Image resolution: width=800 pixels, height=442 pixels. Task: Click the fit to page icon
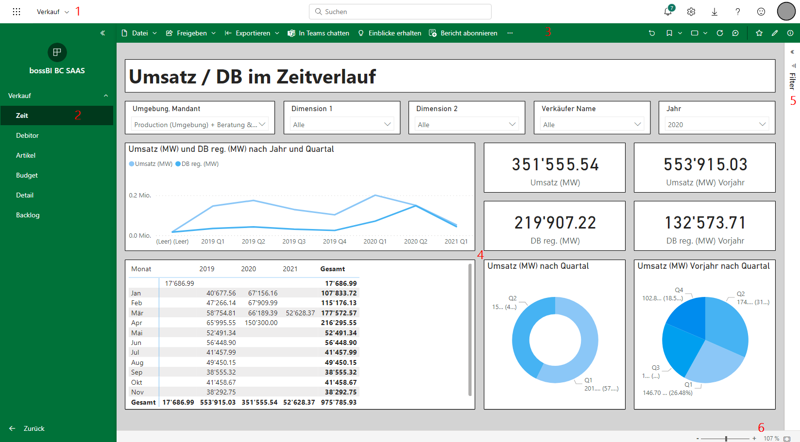tap(787, 439)
